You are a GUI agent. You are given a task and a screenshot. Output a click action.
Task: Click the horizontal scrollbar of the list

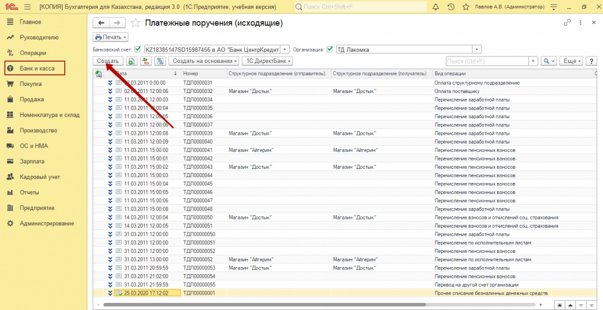coord(264,305)
